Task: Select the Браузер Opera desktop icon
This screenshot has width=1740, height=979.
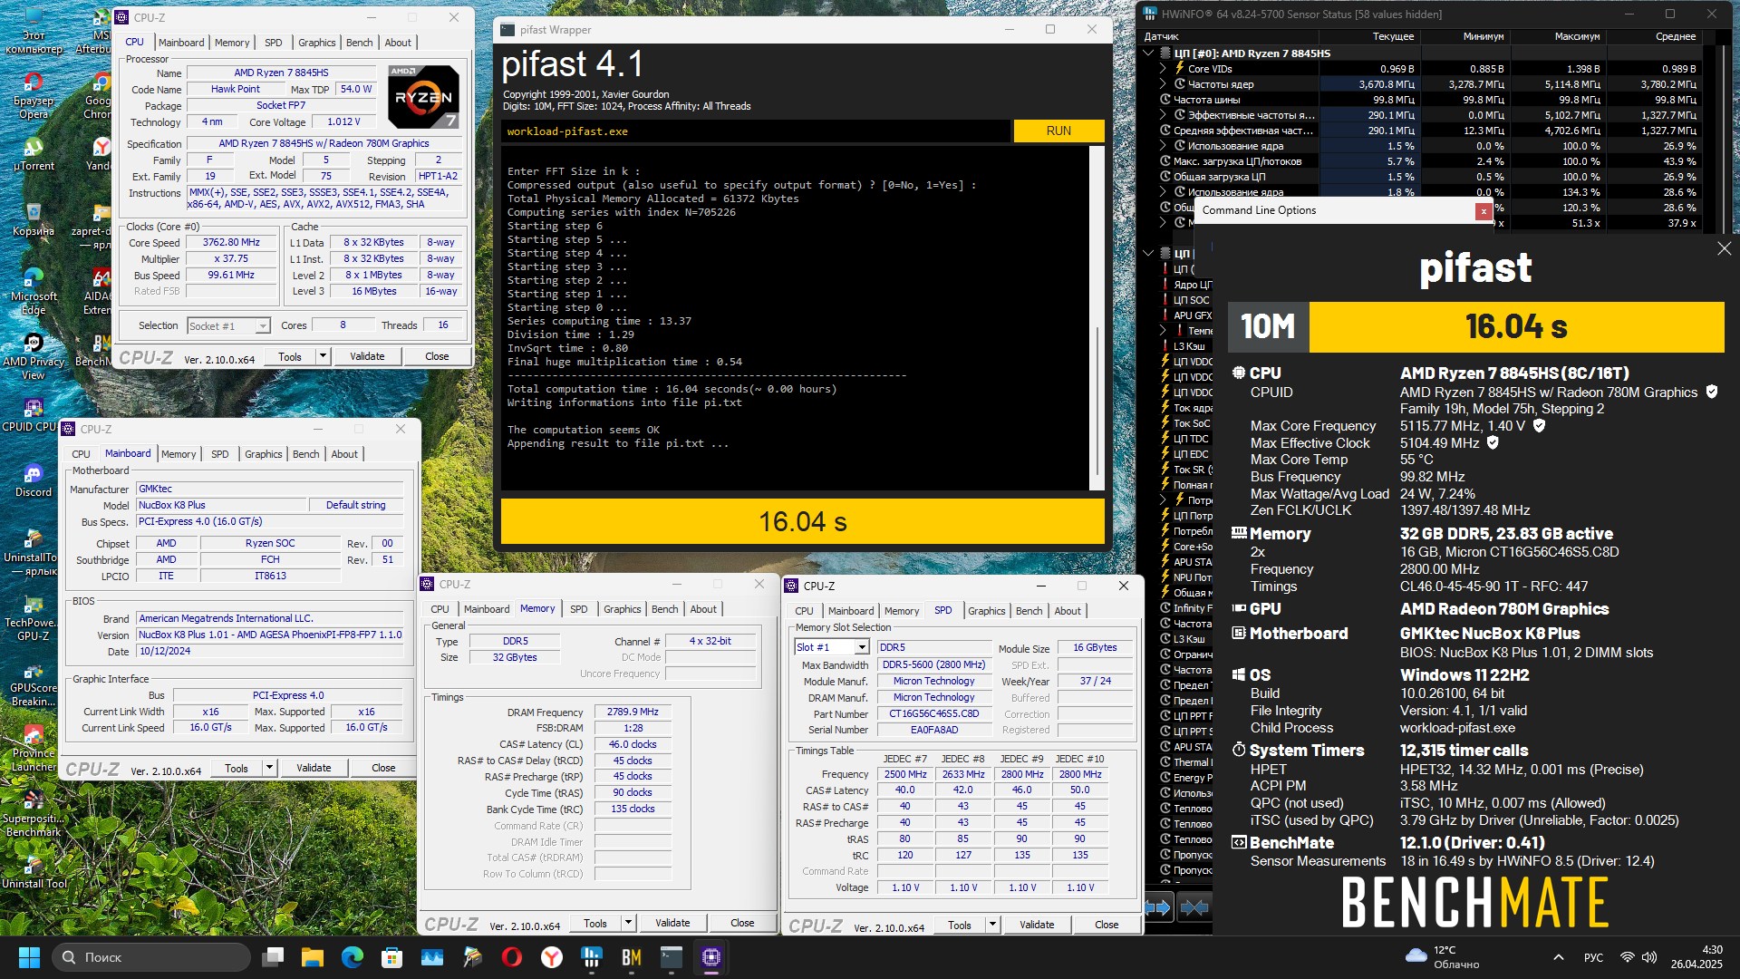Action: (x=34, y=96)
